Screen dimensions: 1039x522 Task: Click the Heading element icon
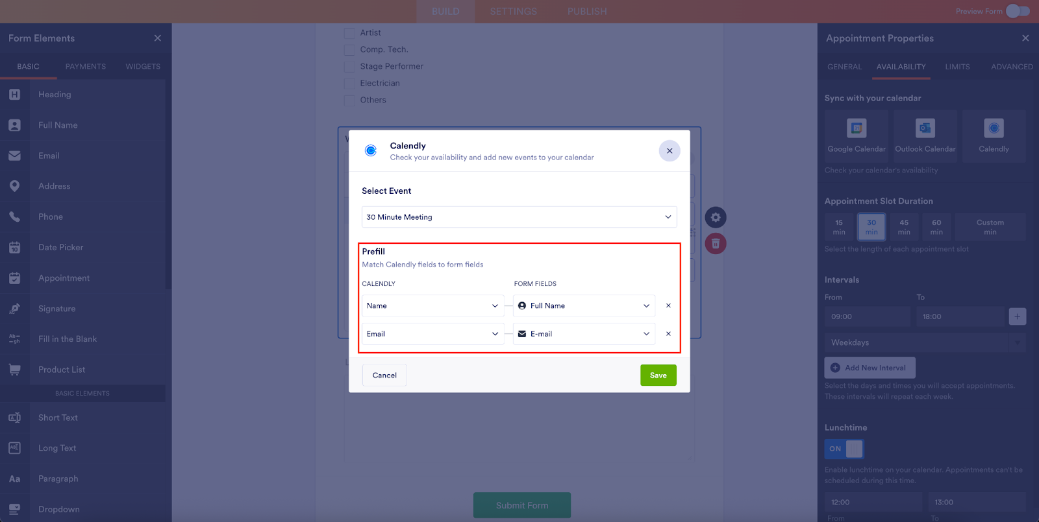coord(14,95)
